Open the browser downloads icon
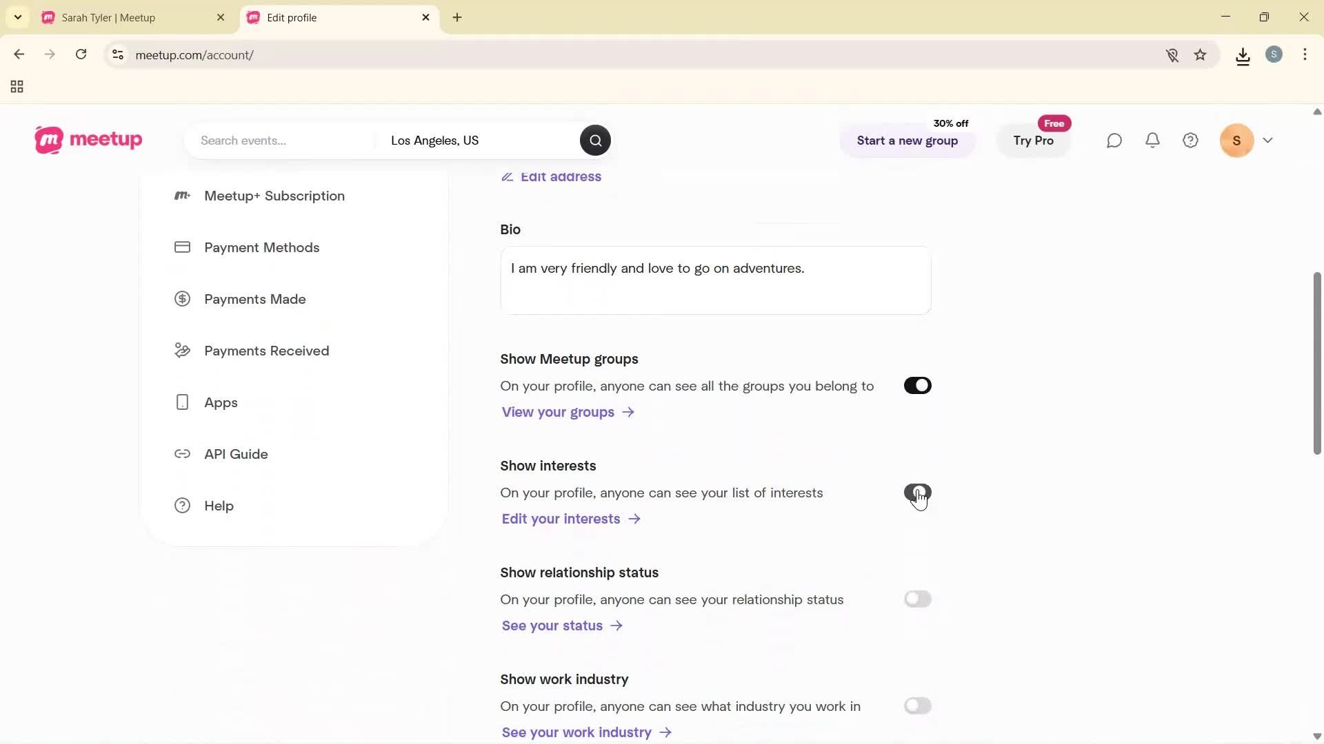The height and width of the screenshot is (744, 1324). coord(1243,55)
